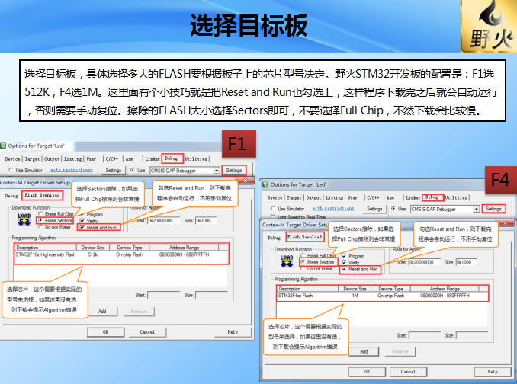Open the Device tab in F1 Options dialog
This screenshot has height=384, width=517.
(12, 158)
